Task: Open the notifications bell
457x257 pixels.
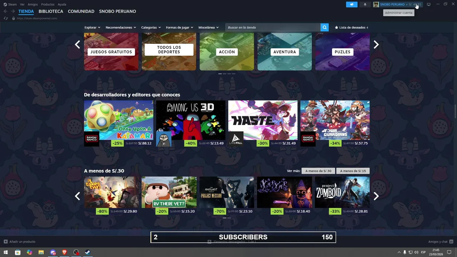Action: (x=365, y=4)
